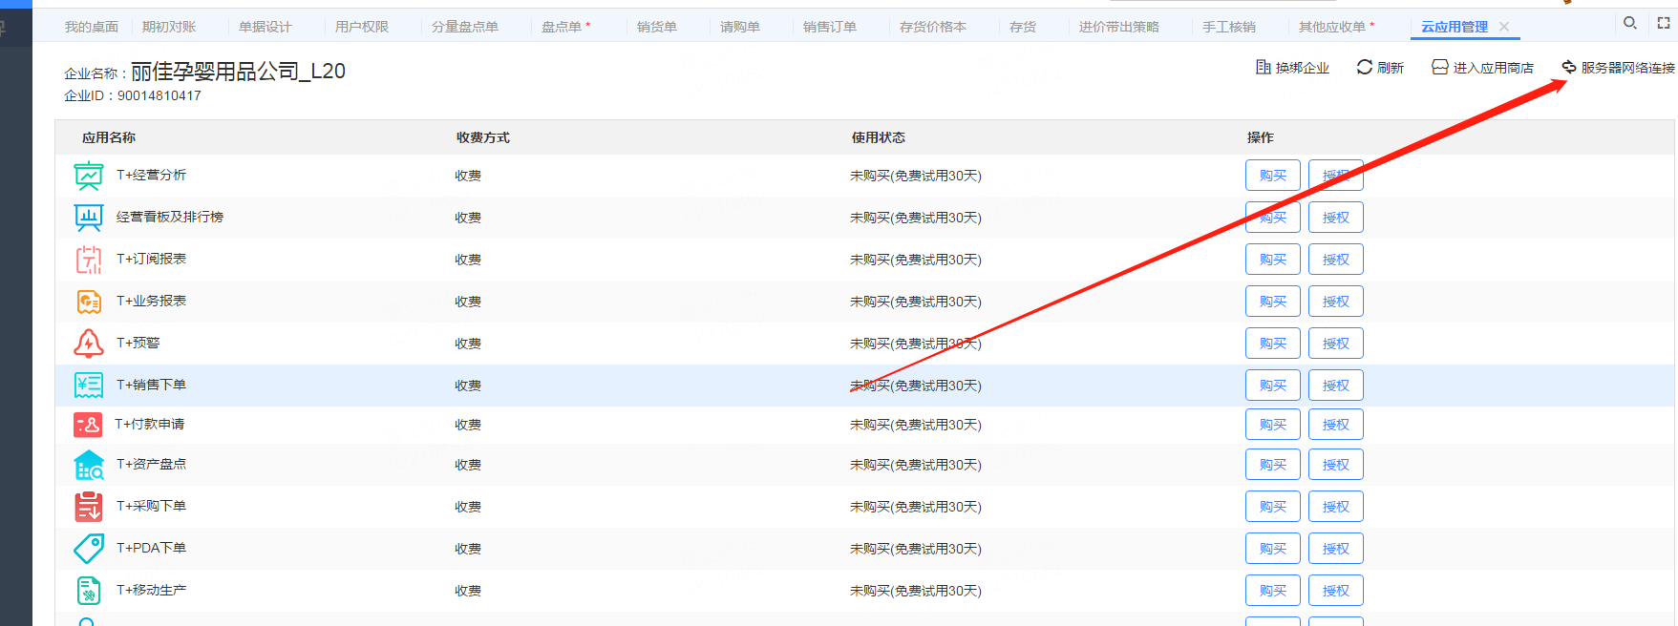This screenshot has height=626, width=1678.
Task: Click 授权 for T+预警
Action: (1336, 344)
